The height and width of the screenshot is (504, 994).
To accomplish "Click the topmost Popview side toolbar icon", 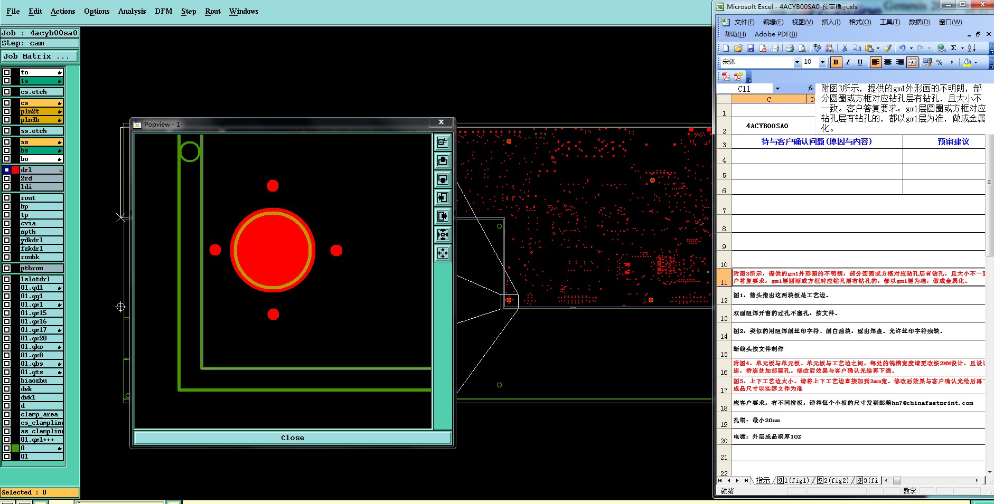I will [443, 142].
